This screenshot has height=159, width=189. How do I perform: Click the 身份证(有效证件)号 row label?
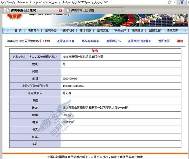(x=35, y=86)
